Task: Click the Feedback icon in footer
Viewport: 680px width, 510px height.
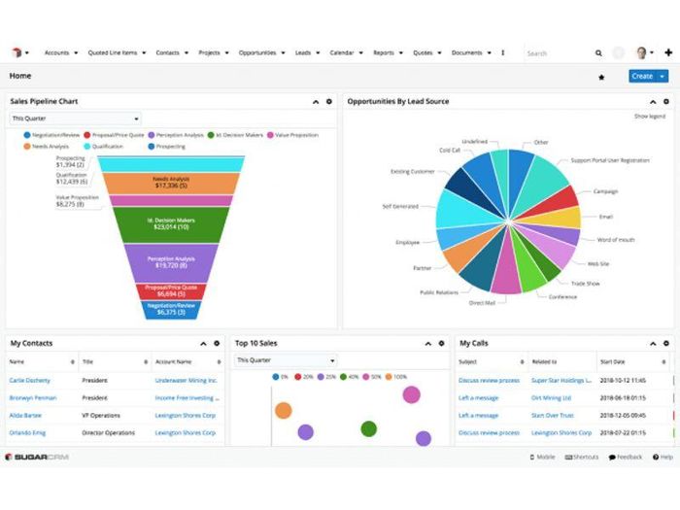Action: pos(613,457)
